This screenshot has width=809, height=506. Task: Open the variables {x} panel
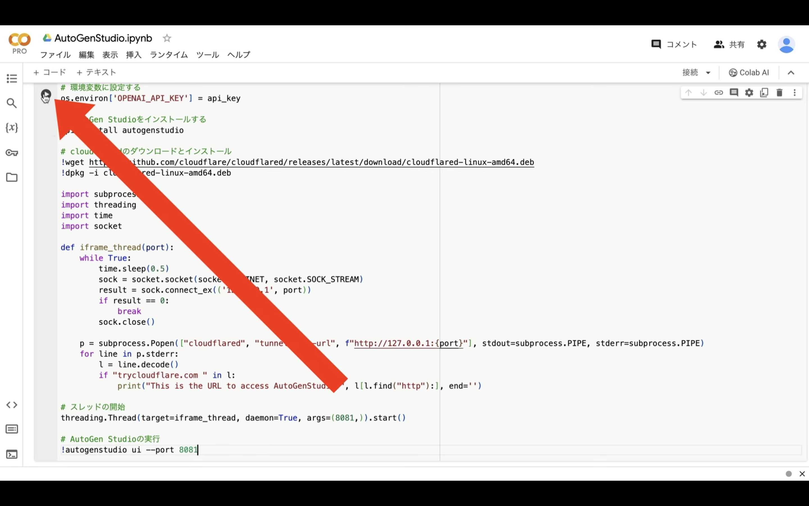(x=12, y=128)
